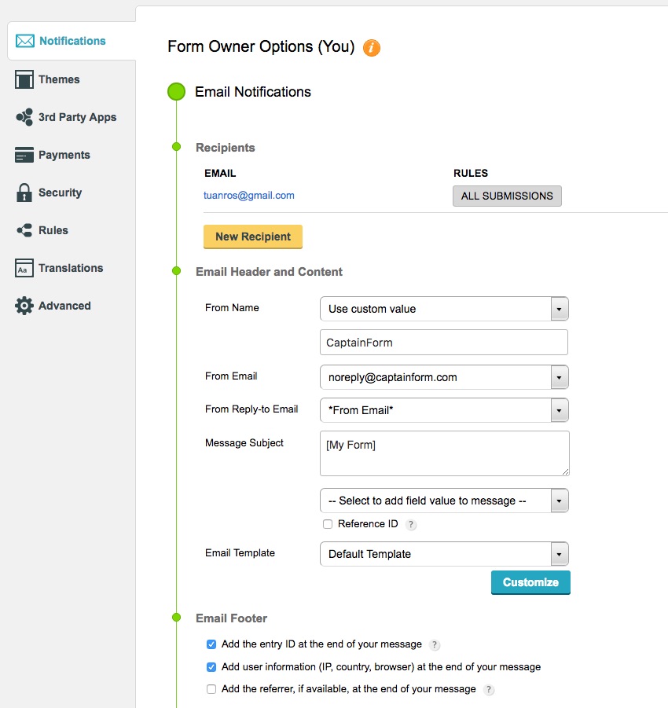Click the Payments card icon
The width and height of the screenshot is (668, 708).
coord(24,155)
